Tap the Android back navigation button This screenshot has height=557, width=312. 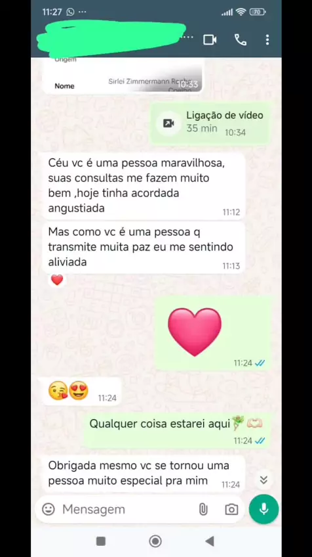210,541
